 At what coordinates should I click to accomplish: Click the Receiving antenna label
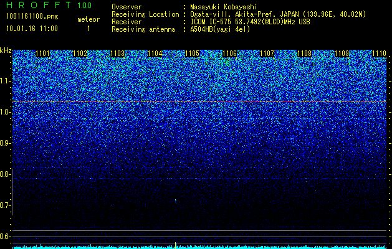tap(143, 29)
